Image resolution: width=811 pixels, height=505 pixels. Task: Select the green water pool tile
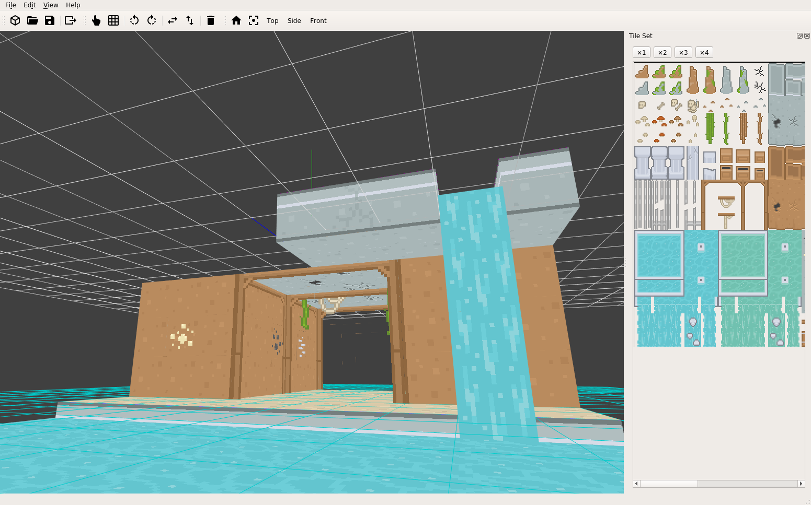pos(743,255)
